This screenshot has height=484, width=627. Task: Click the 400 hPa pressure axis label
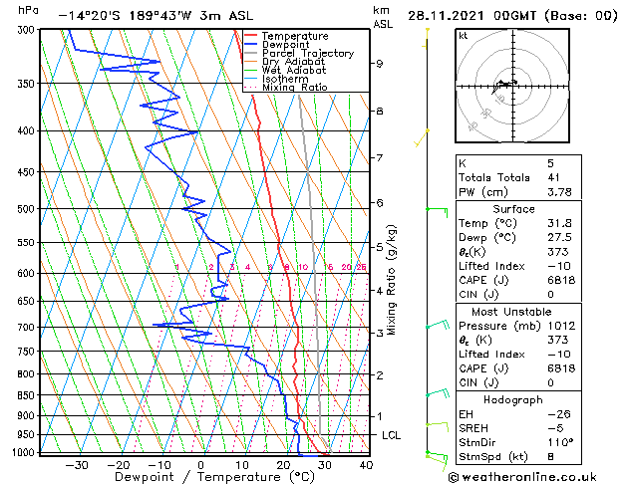click(28, 130)
